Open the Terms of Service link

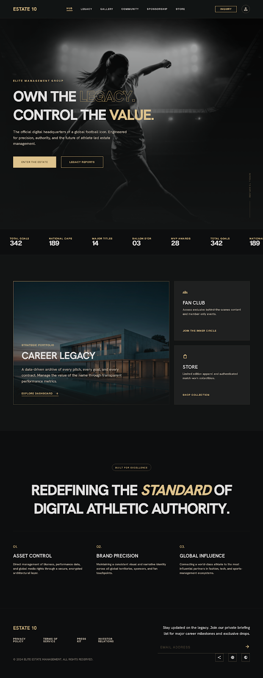click(x=50, y=640)
